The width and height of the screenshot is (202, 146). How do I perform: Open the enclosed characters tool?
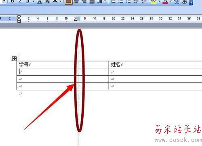[185, 1]
